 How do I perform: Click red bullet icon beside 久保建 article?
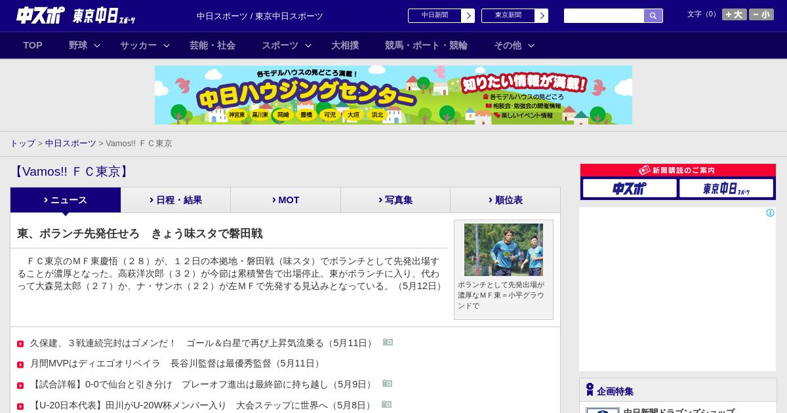(20, 344)
